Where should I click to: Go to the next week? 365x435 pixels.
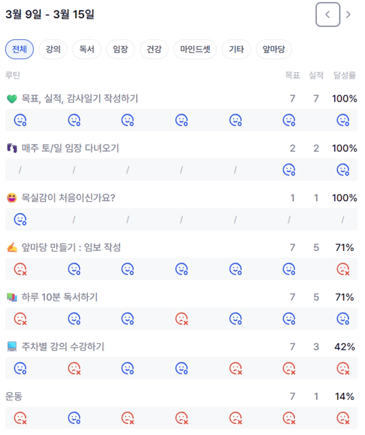click(349, 15)
